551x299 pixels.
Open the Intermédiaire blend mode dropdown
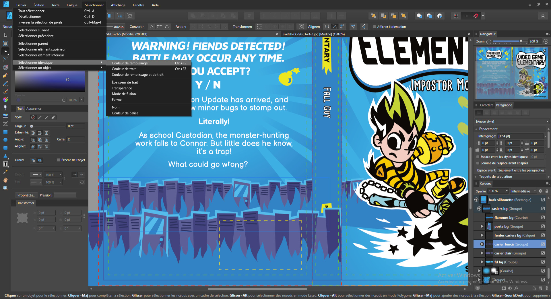[523, 191]
